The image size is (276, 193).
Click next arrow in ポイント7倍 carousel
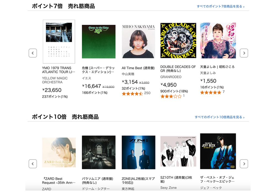click(244, 53)
